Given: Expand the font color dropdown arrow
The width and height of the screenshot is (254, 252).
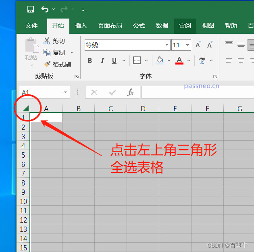Looking at the screenshot, I should 189,61.
